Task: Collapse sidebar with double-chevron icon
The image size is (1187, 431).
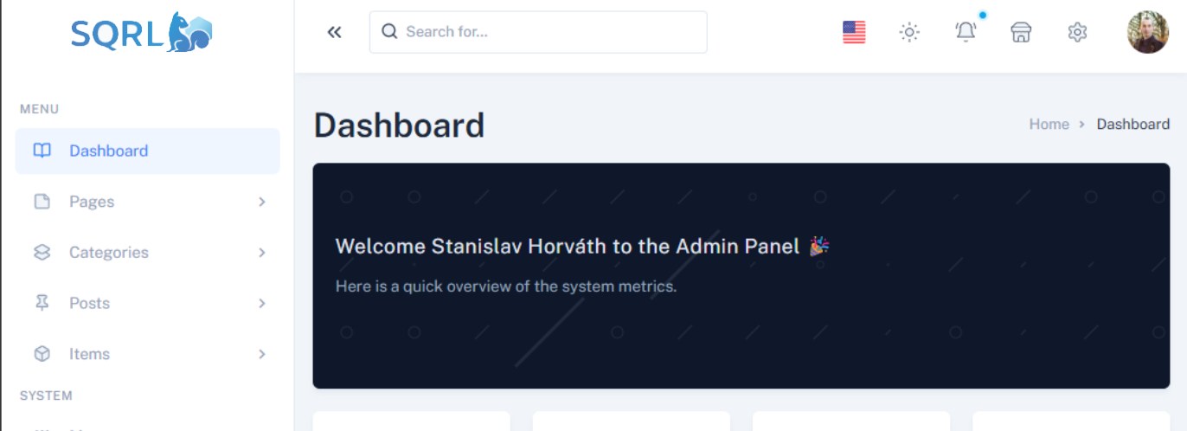Action: click(335, 32)
